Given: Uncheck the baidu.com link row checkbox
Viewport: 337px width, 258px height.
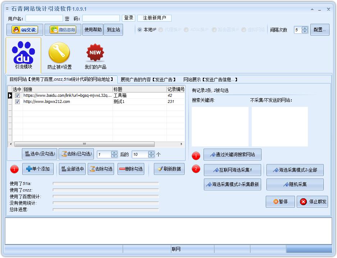Looking at the screenshot, I should coord(17,96).
